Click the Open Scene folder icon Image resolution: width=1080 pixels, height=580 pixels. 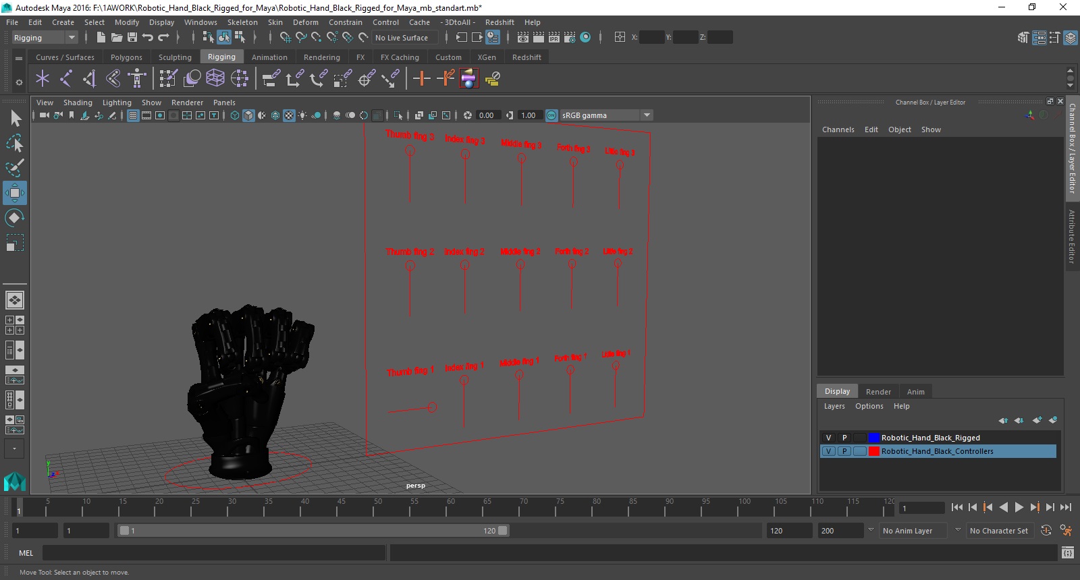point(116,38)
